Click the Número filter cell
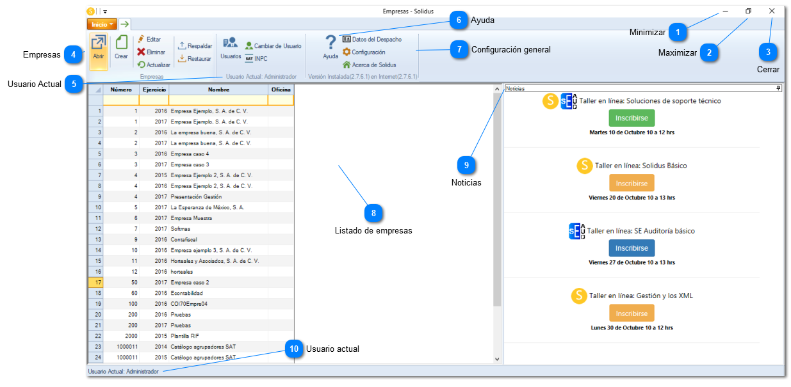791x387 pixels. coord(121,100)
